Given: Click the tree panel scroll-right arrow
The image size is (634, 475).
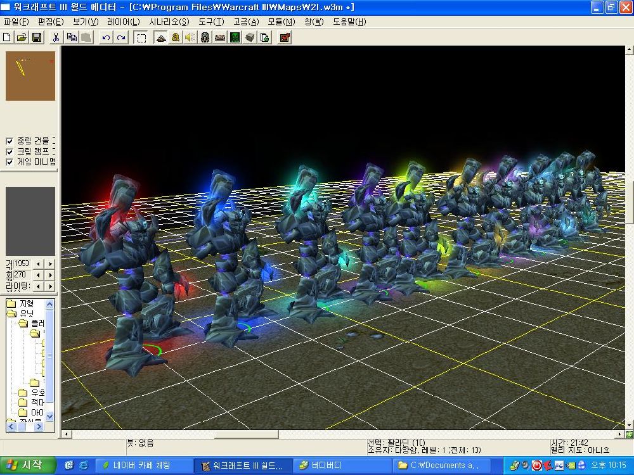Looking at the screenshot, I should [39, 426].
